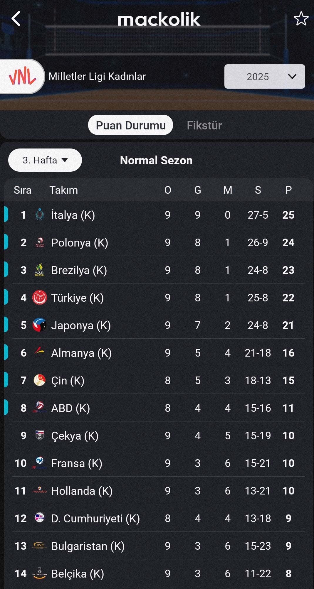The image size is (314, 589).
Task: Switch to the Fikstür tab
Action: (x=204, y=125)
